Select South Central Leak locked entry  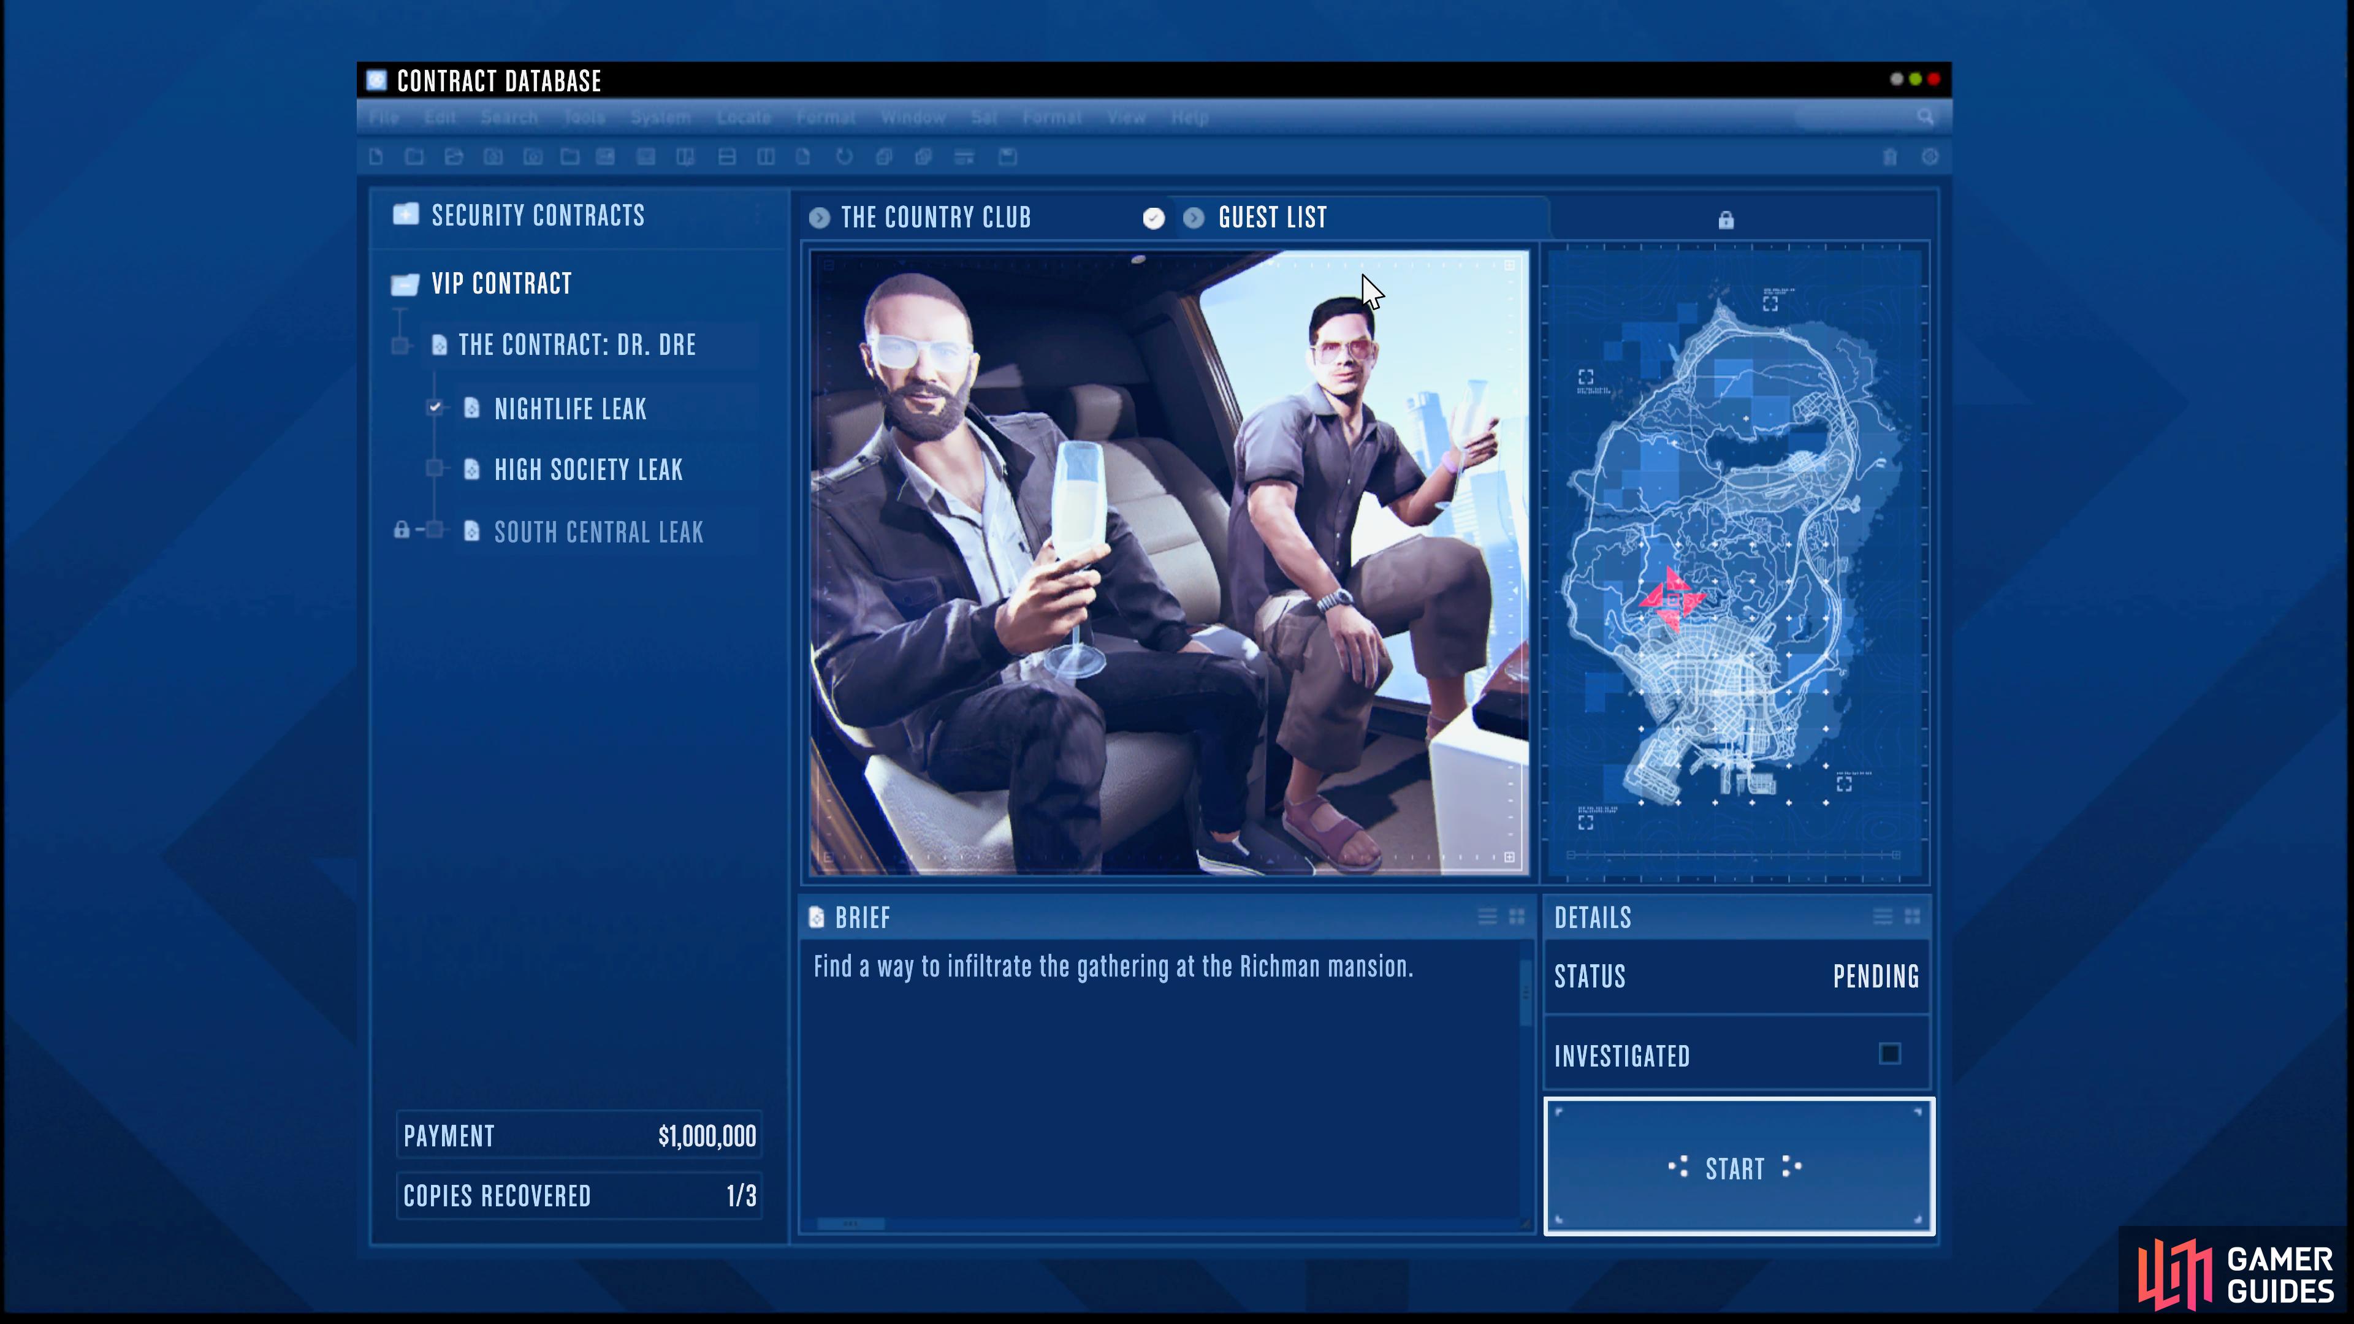pyautogui.click(x=598, y=532)
